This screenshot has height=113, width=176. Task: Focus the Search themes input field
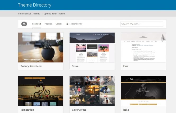(x=142, y=24)
